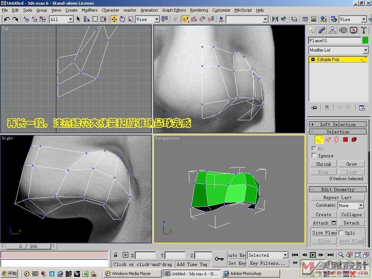
Task: Collapse the Edit Geometry rollout
Action: [338, 189]
